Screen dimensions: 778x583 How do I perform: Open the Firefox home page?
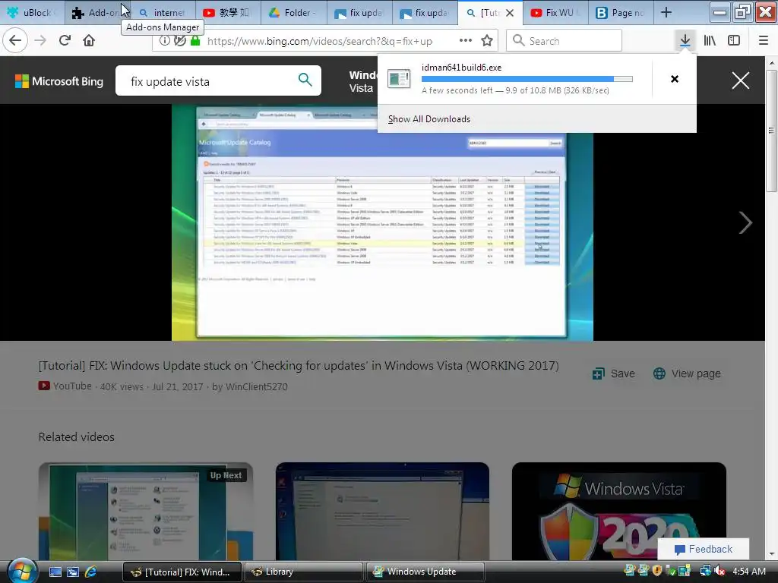89,41
